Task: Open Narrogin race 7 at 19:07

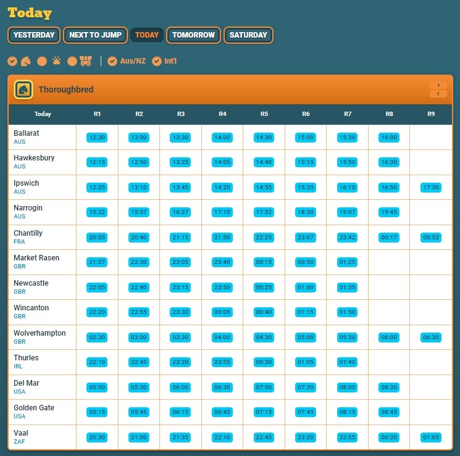Action: (348, 212)
